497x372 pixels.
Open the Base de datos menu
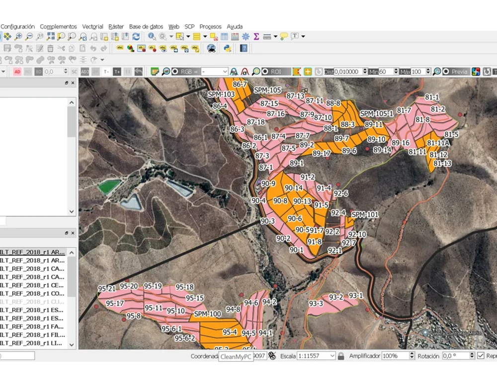coord(146,27)
